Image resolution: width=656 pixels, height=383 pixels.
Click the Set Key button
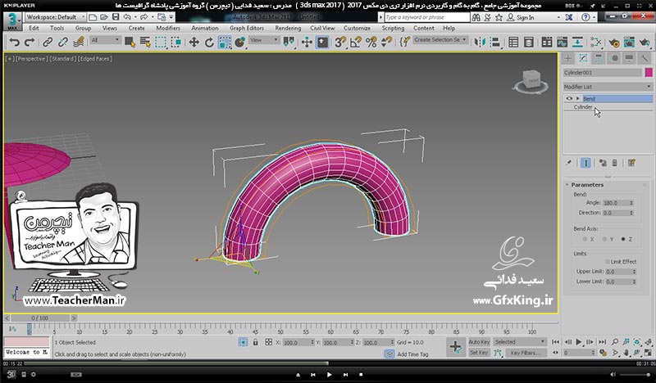click(479, 353)
